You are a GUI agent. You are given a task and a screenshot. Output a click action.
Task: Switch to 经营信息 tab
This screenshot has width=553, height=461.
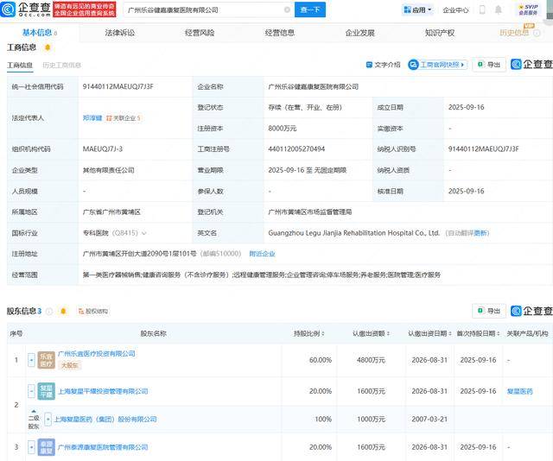pyautogui.click(x=280, y=33)
